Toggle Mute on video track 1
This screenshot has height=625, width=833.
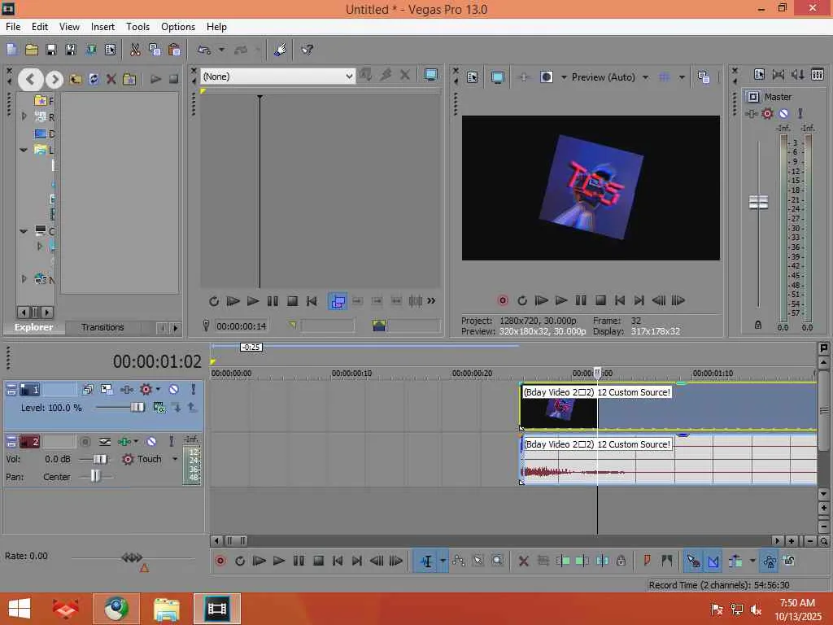tap(174, 390)
